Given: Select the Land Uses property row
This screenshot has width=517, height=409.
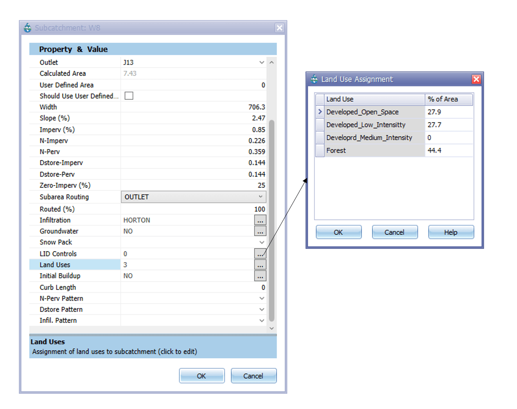Looking at the screenshot, I should 75,265.
